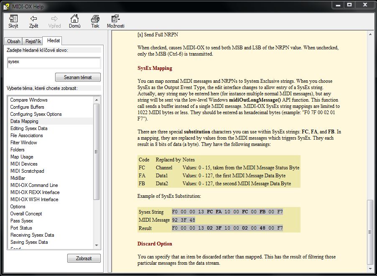377x276 pixels.
Task: Open the Editing Sysex Data topic
Action: [29, 128]
